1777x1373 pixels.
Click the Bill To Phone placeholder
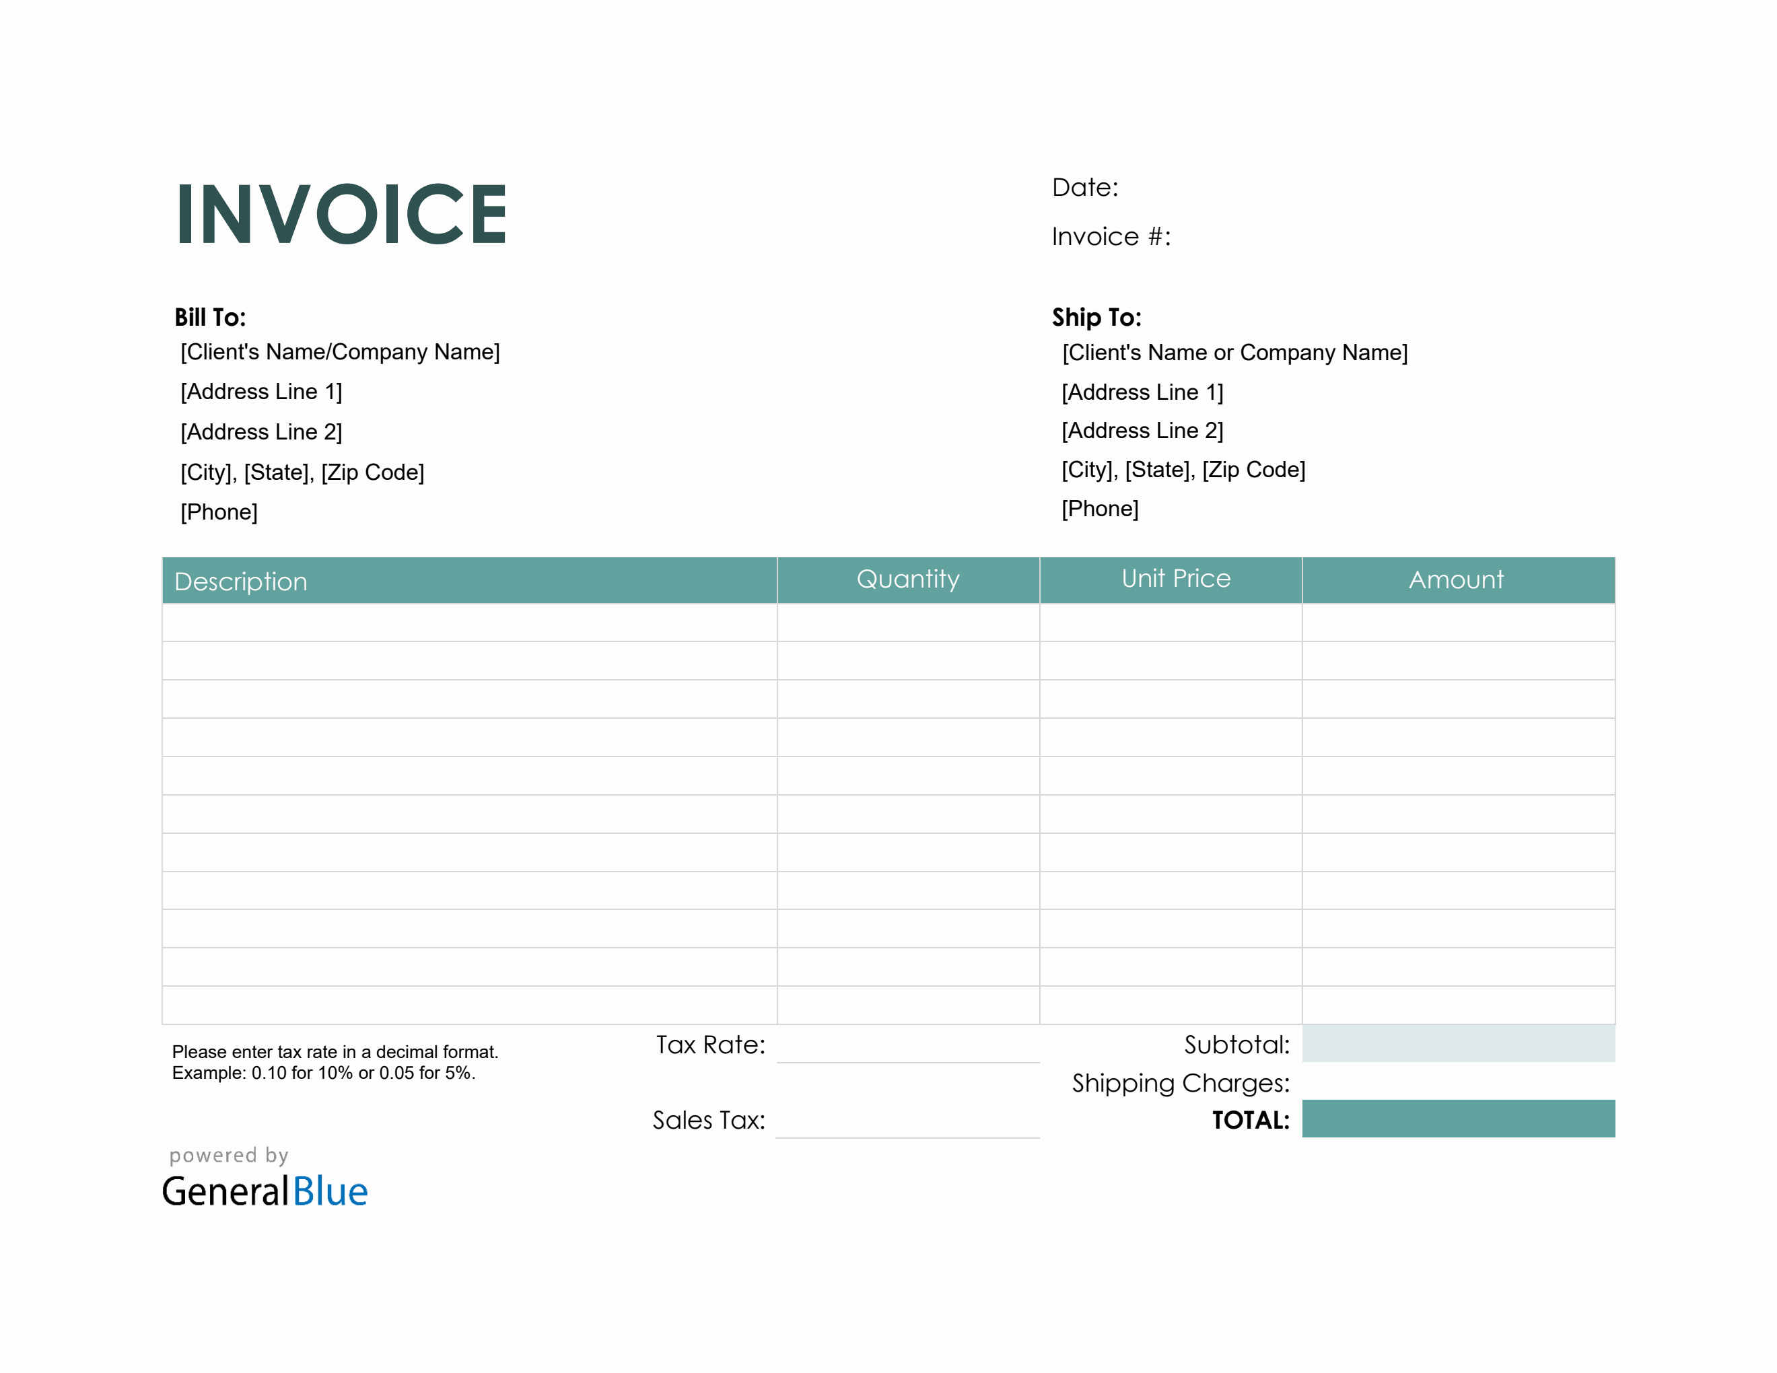pos(218,511)
